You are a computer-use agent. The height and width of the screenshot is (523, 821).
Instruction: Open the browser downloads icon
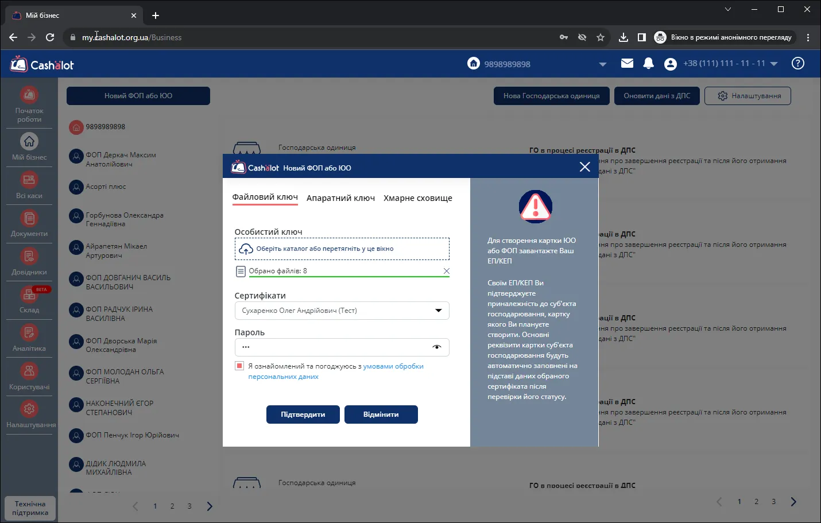[x=623, y=37]
